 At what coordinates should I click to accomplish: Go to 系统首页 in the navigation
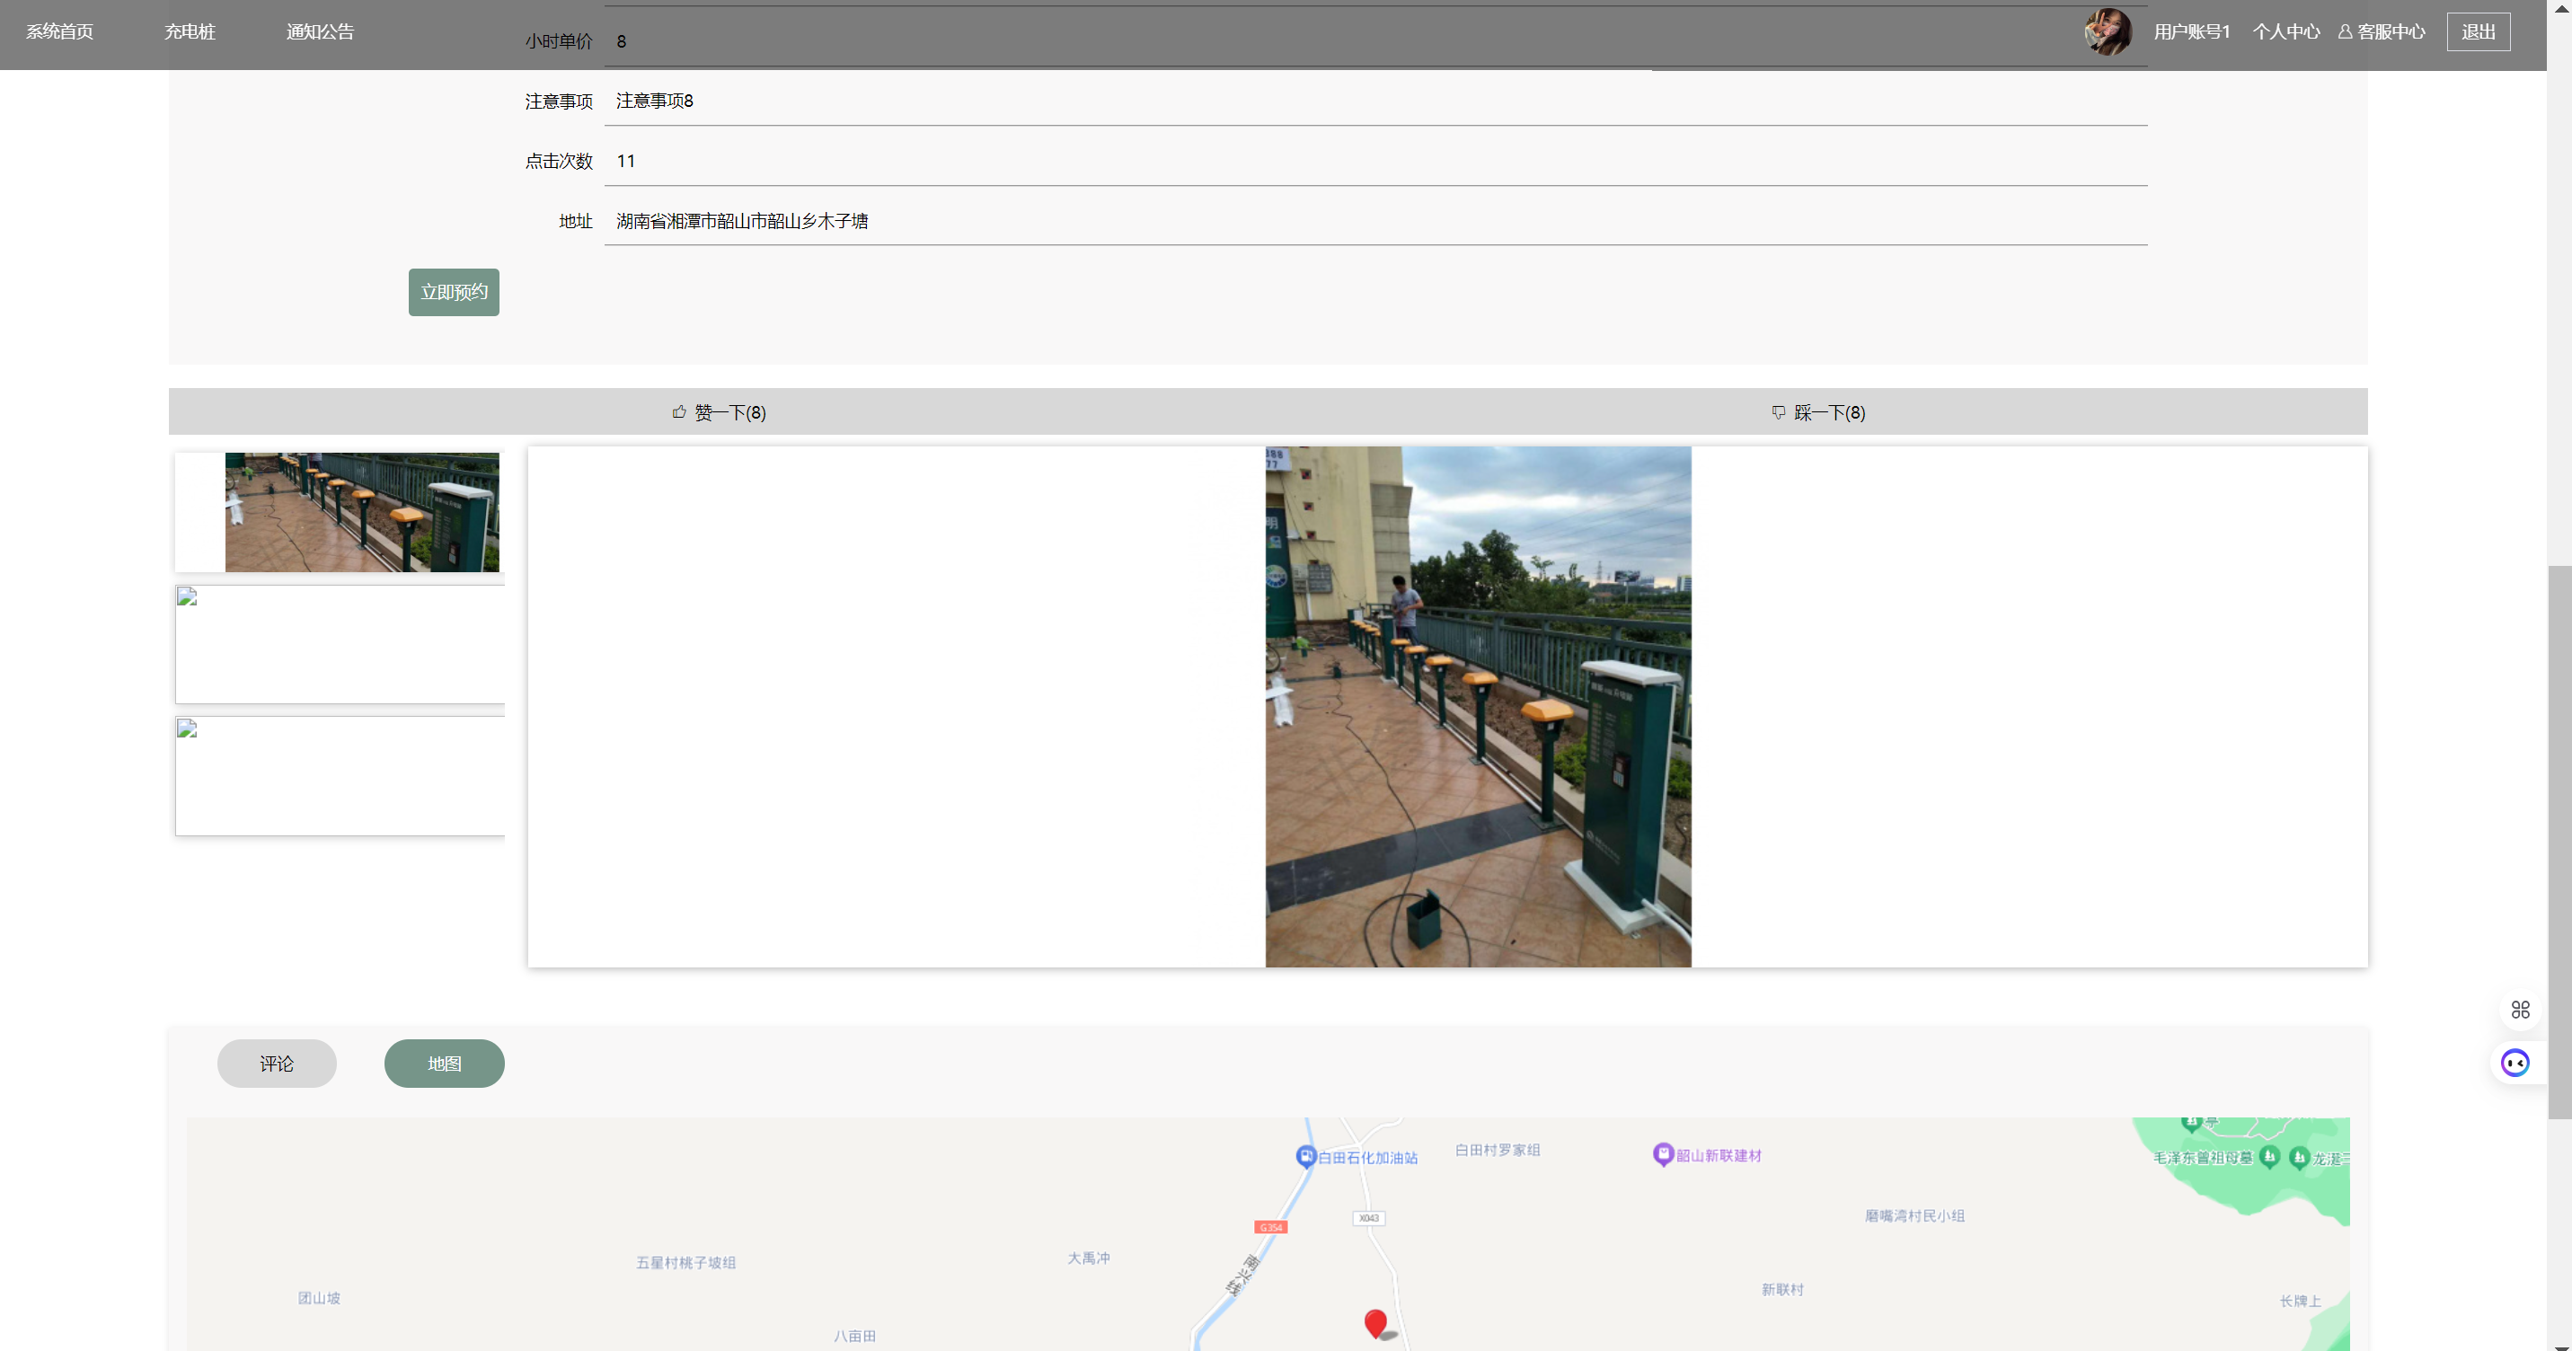60,32
